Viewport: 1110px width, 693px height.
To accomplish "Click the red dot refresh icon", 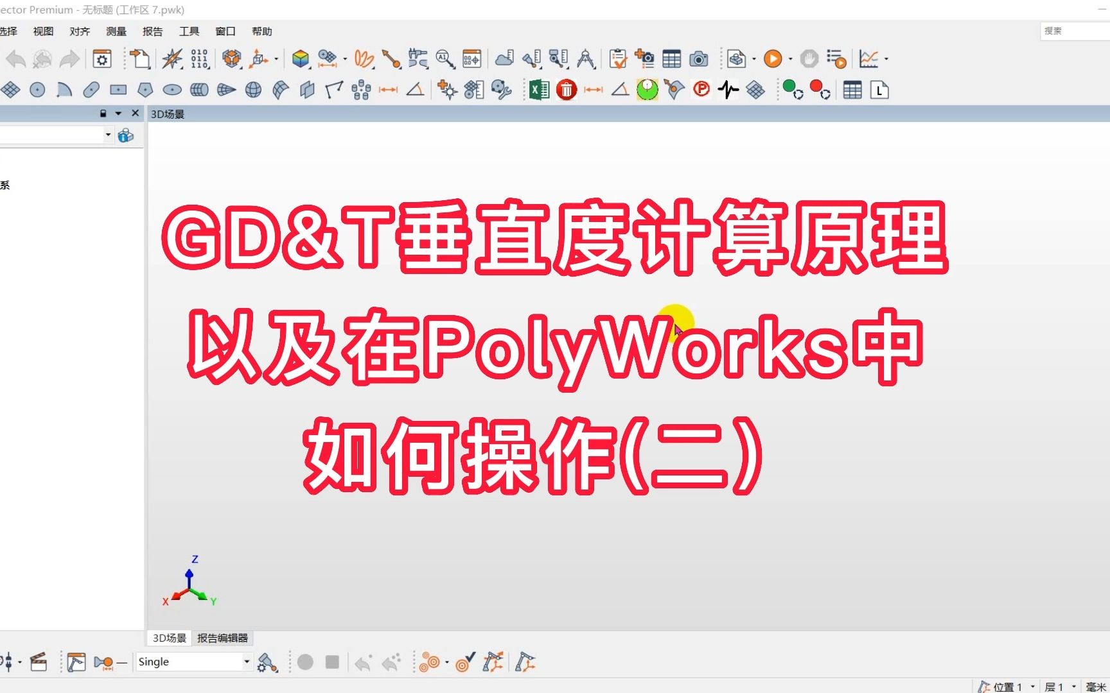I will 820,90.
